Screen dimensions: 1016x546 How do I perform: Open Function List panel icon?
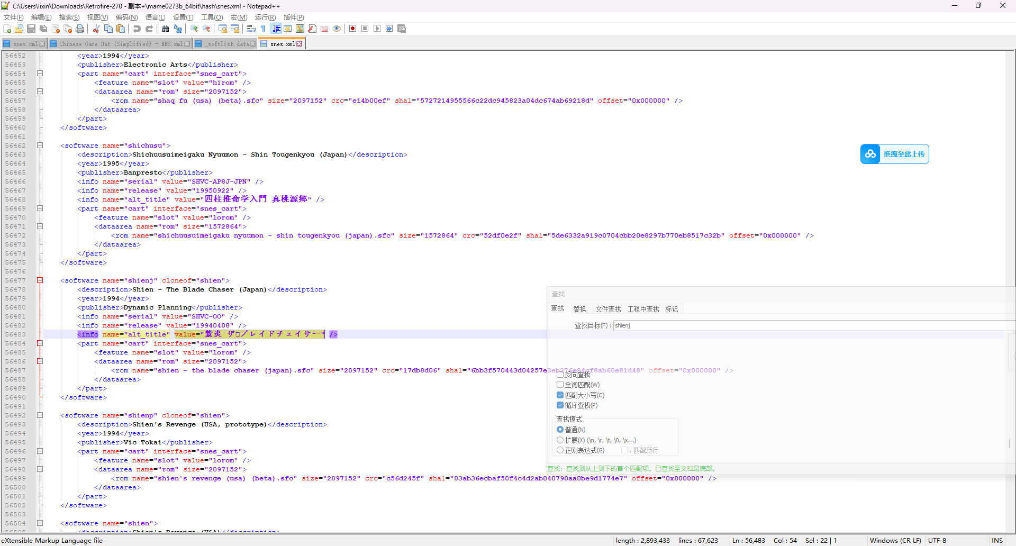312,29
